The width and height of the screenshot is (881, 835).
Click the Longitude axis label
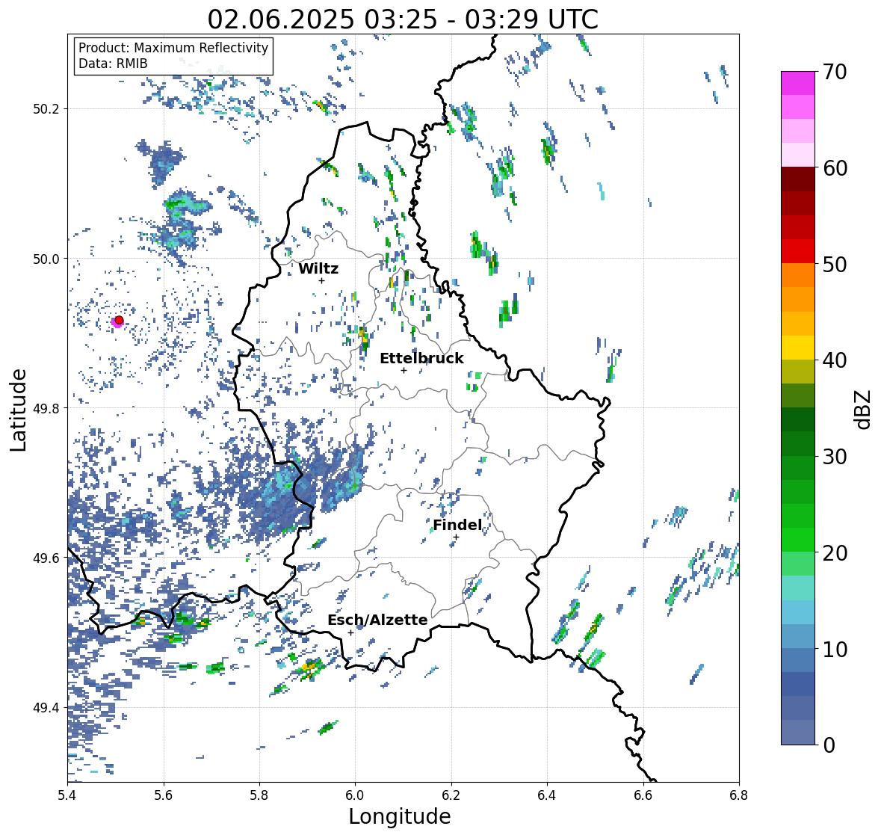point(400,816)
